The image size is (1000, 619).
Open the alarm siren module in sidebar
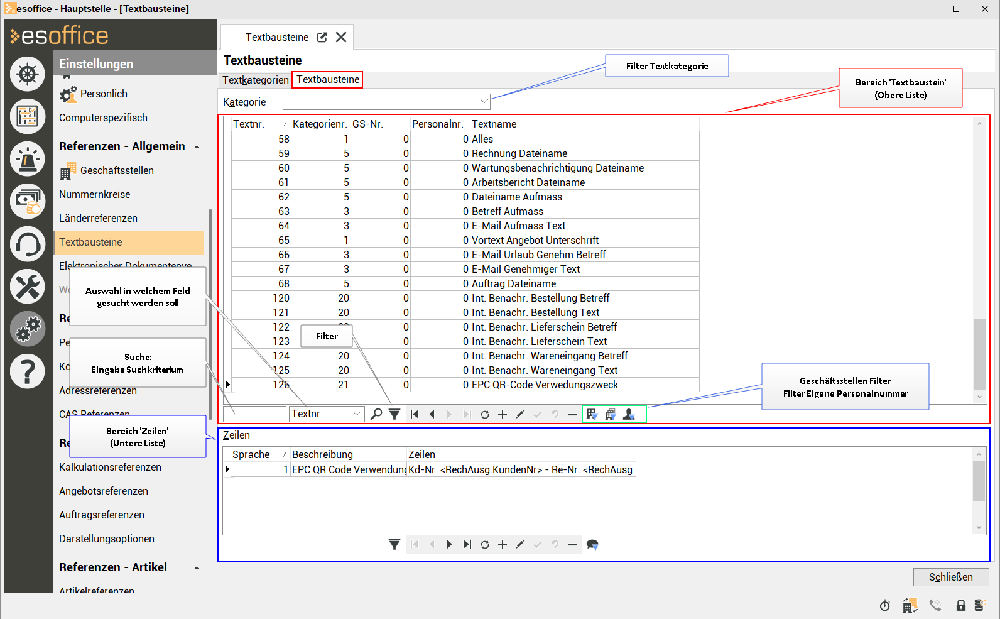(28, 159)
